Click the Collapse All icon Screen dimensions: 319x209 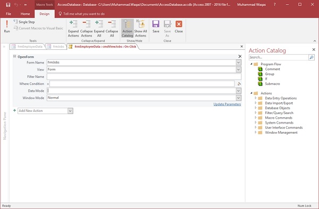(x=112, y=29)
